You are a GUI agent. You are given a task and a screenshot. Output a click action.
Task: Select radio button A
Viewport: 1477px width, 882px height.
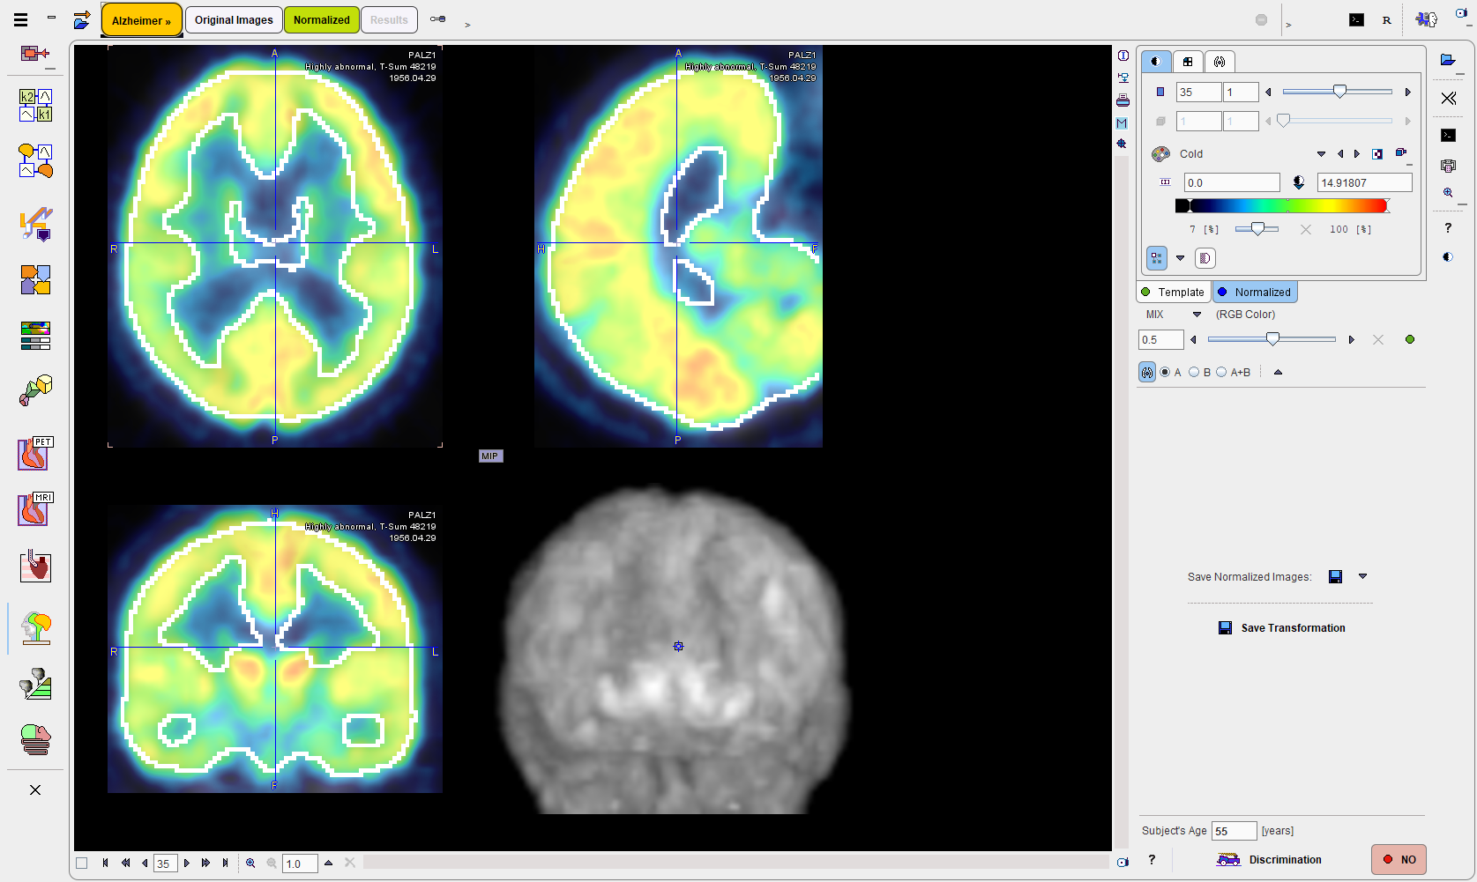pyautogui.click(x=1165, y=372)
